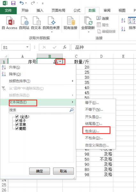Screen dimensions: 136x192
Task: Sort ascending with ribbon A-Z icon
Action: [123, 20]
